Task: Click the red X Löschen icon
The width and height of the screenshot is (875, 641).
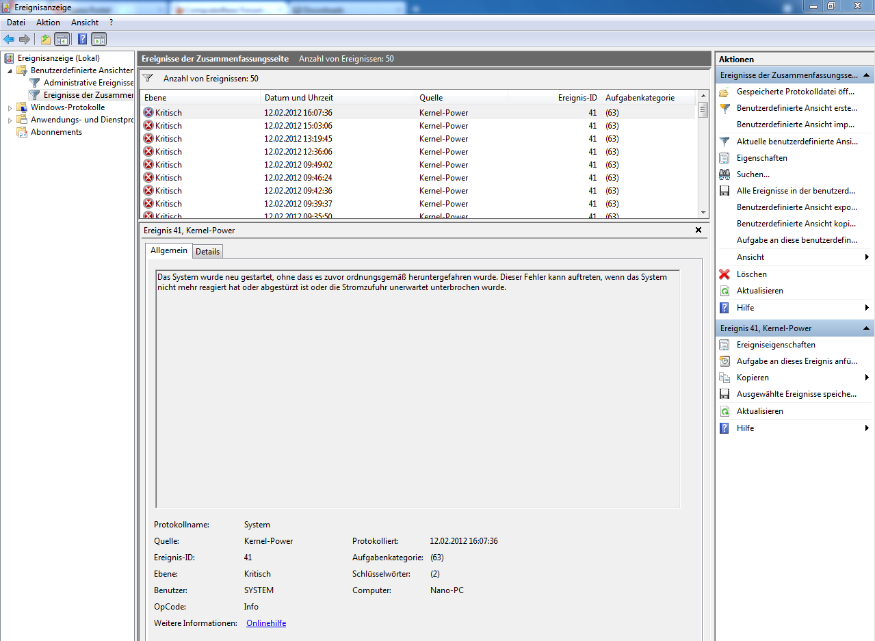Action: [724, 274]
